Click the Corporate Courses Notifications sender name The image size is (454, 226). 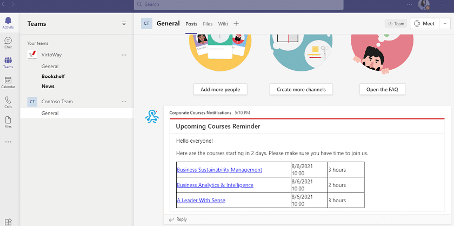[201, 112]
